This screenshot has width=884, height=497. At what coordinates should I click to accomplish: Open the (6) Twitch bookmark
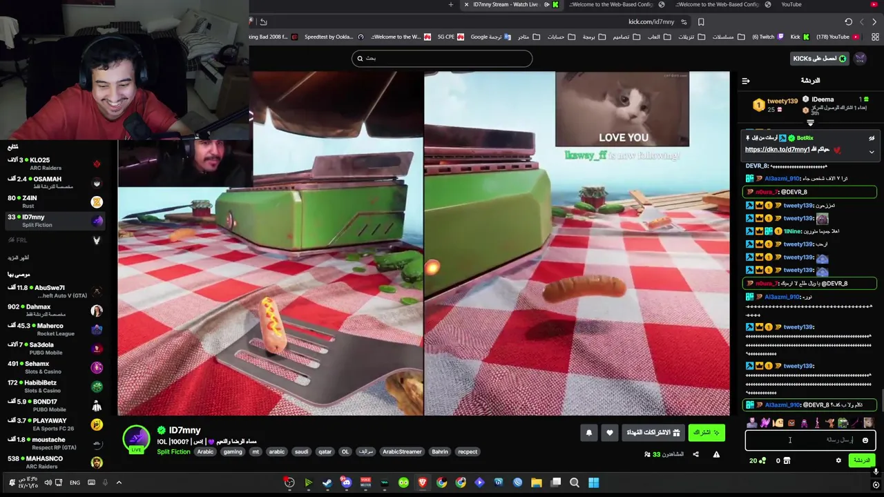[767, 37]
